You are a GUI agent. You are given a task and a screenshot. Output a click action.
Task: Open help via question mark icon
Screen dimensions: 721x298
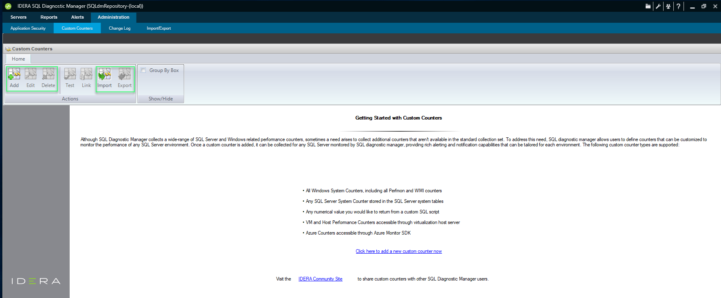coord(678,6)
